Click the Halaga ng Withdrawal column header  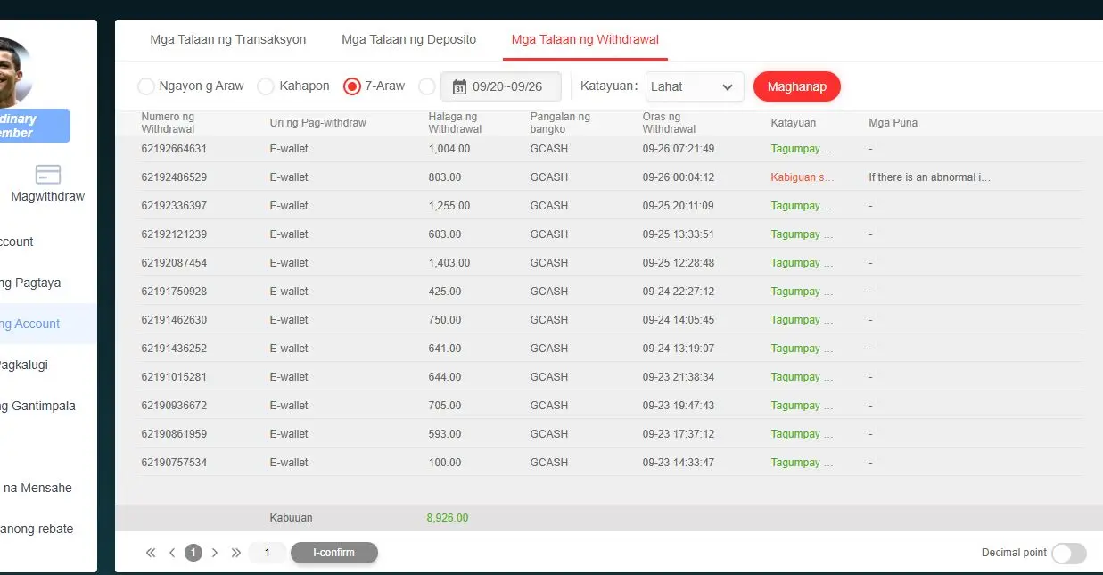point(455,123)
